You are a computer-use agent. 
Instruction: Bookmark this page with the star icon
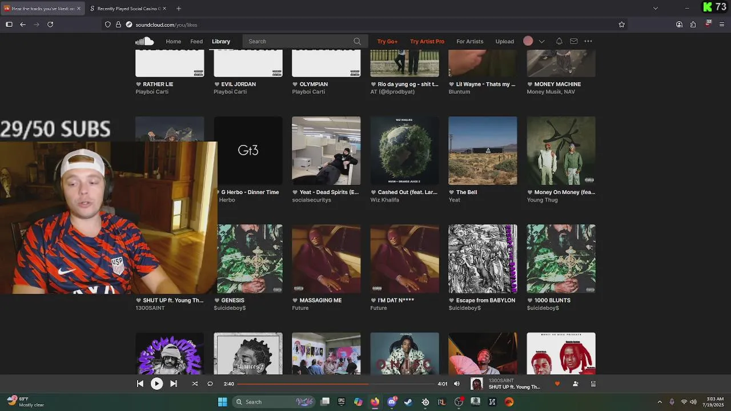(x=622, y=25)
